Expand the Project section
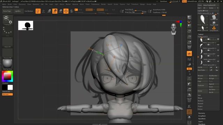The height and width of the screenshot is (125, 223). point(200,106)
